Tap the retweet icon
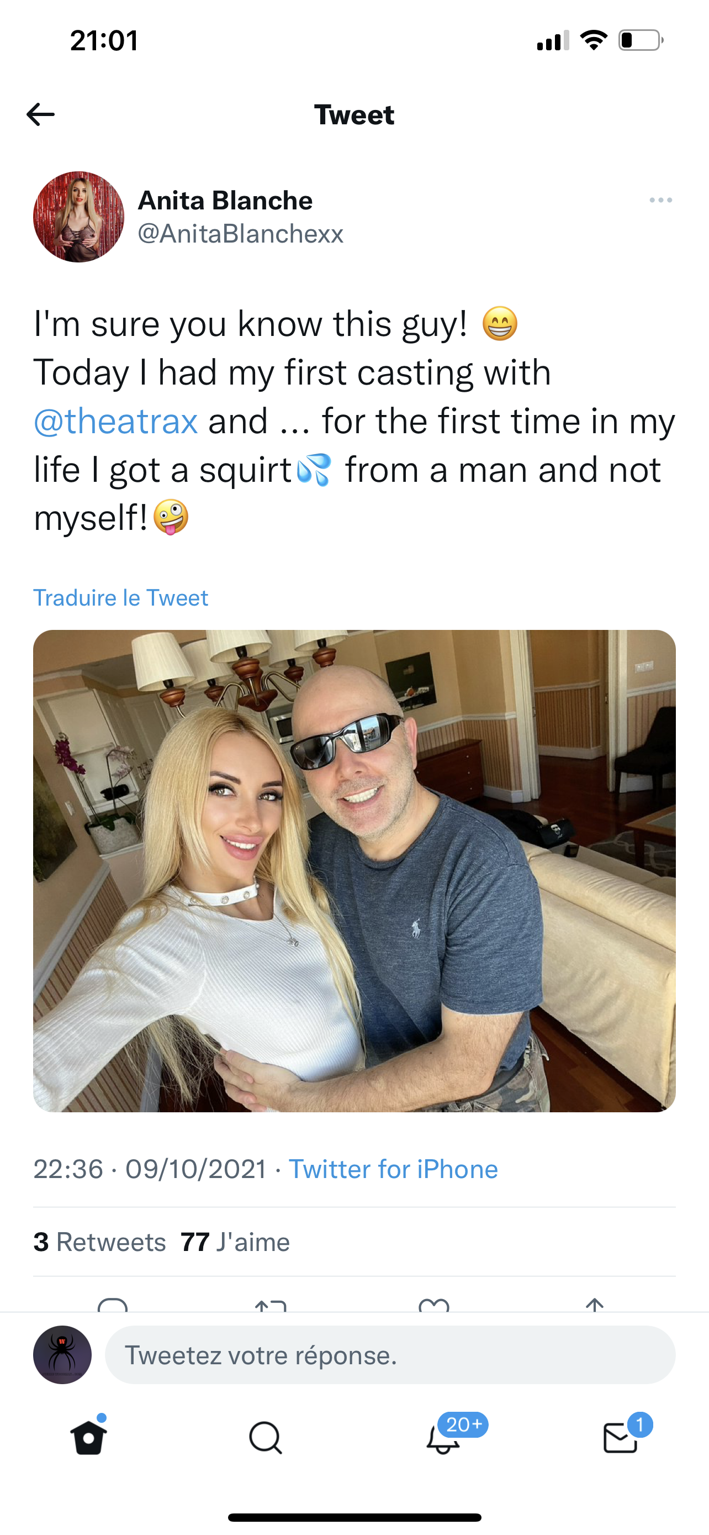The image size is (709, 1535). pos(271,1304)
